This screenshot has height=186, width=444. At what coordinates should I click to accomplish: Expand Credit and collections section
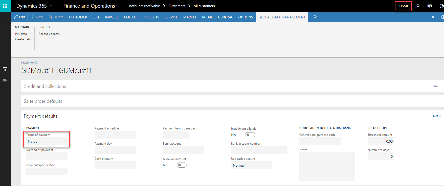(x=233, y=86)
